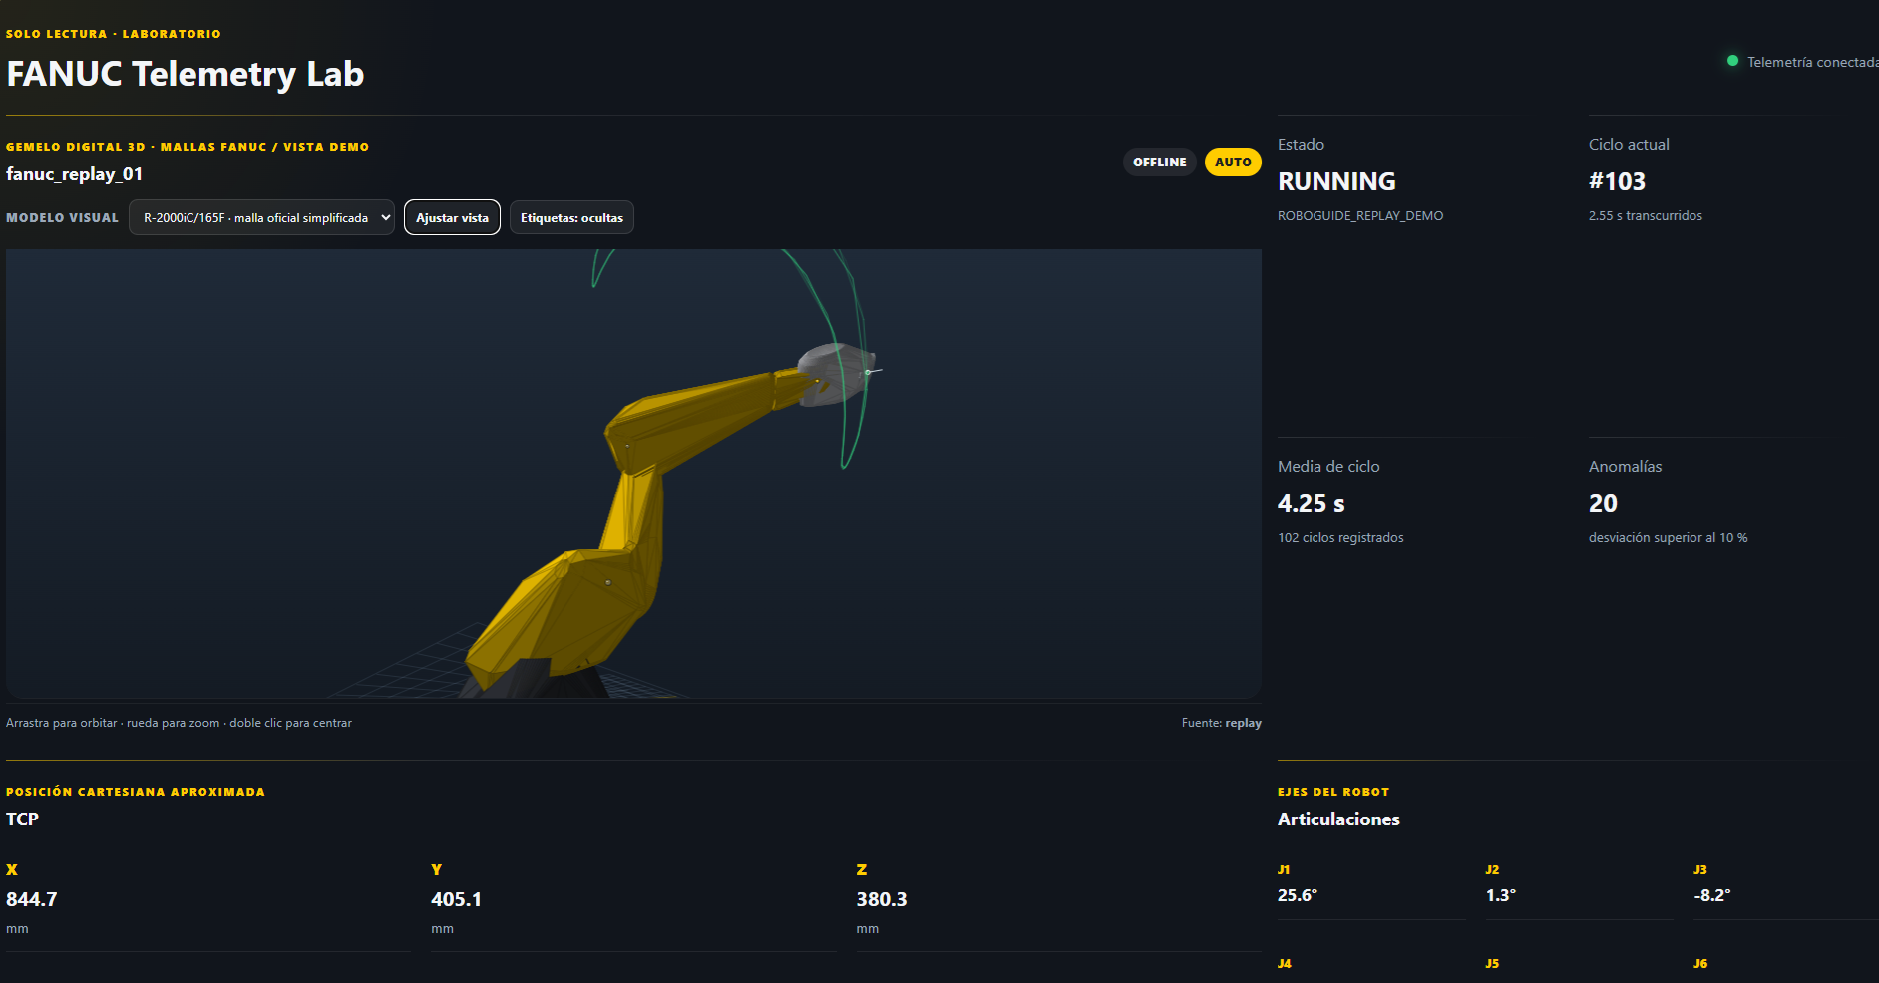1879x983 pixels.
Task: Click the Telemetría conectada status text
Action: pyautogui.click(x=1813, y=62)
